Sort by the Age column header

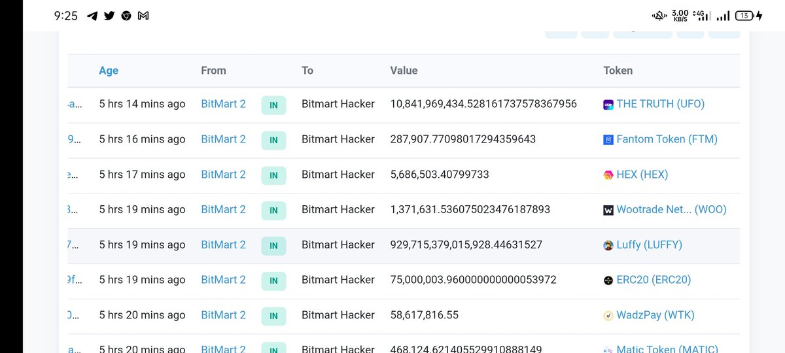[x=109, y=71]
